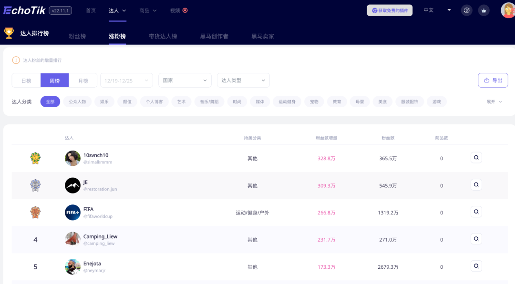Filter by 艺术 category
The height and width of the screenshot is (284, 515).
[x=181, y=102]
